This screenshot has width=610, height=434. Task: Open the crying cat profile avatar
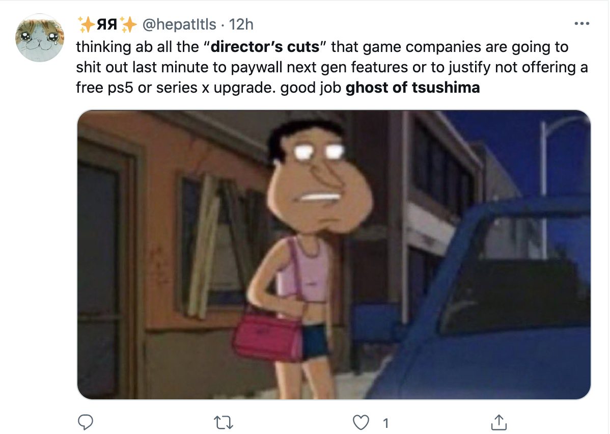coord(40,38)
